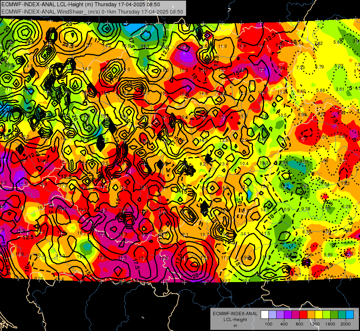Viewport: 360px width, 331px height.
Task: Select the teal legend swatch
Action: (342, 314)
